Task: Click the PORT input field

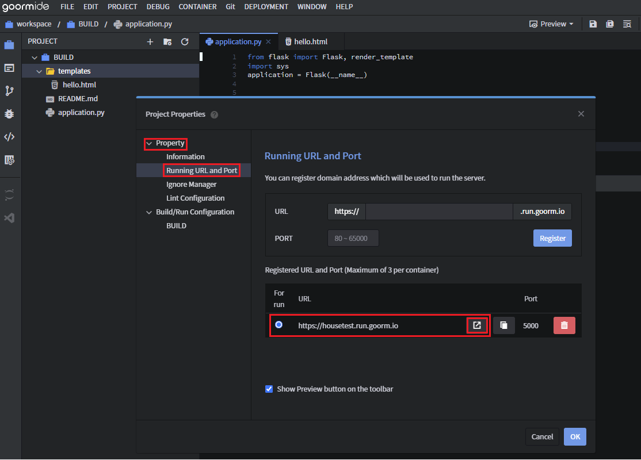Action: pyautogui.click(x=353, y=238)
